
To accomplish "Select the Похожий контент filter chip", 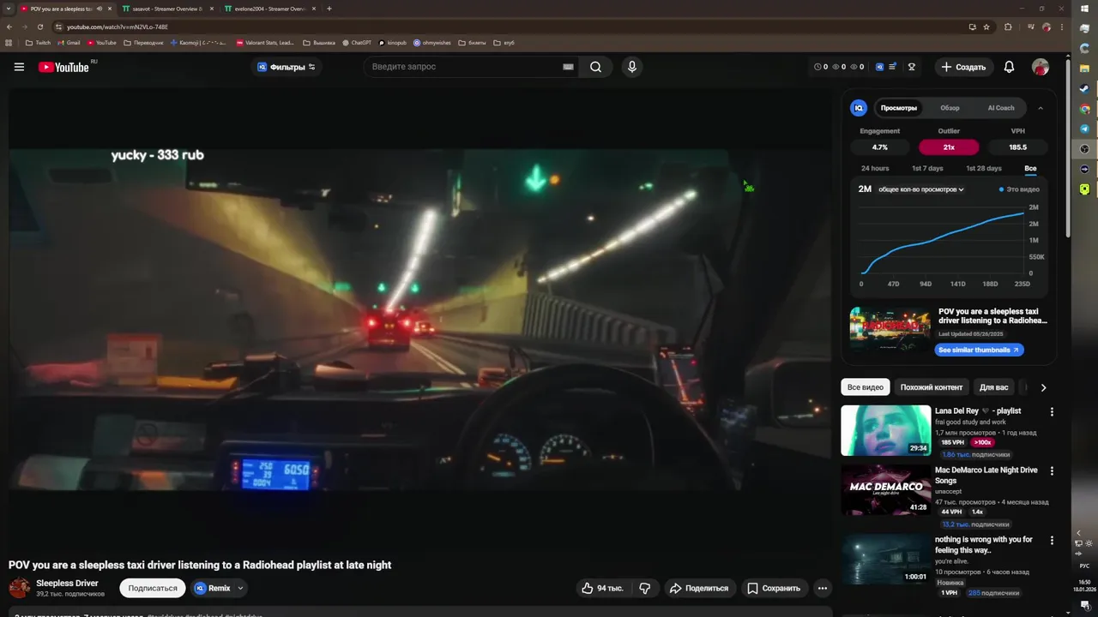I will pos(932,387).
